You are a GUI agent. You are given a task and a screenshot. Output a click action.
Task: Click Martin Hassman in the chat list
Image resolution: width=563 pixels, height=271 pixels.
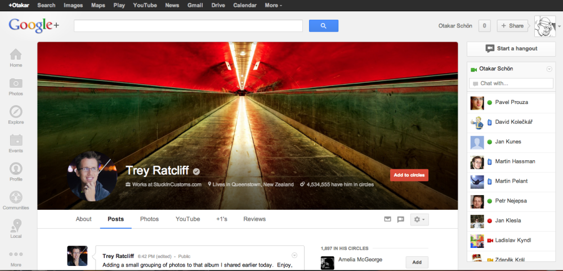[511, 162]
